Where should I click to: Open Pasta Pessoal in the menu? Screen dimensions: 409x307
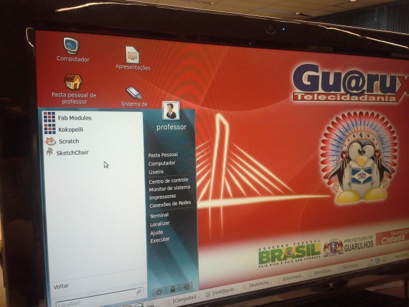[163, 155]
